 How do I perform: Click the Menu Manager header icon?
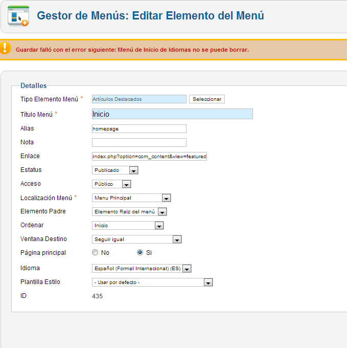click(x=18, y=16)
